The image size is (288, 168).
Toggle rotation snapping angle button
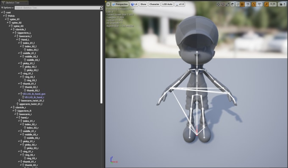click(254, 4)
